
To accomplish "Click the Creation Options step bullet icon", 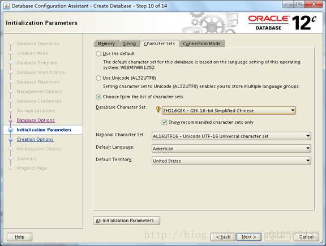I will (10, 140).
